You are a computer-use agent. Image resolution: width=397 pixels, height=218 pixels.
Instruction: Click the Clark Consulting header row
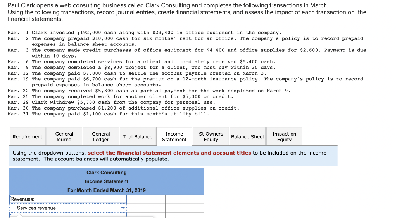point(107,173)
